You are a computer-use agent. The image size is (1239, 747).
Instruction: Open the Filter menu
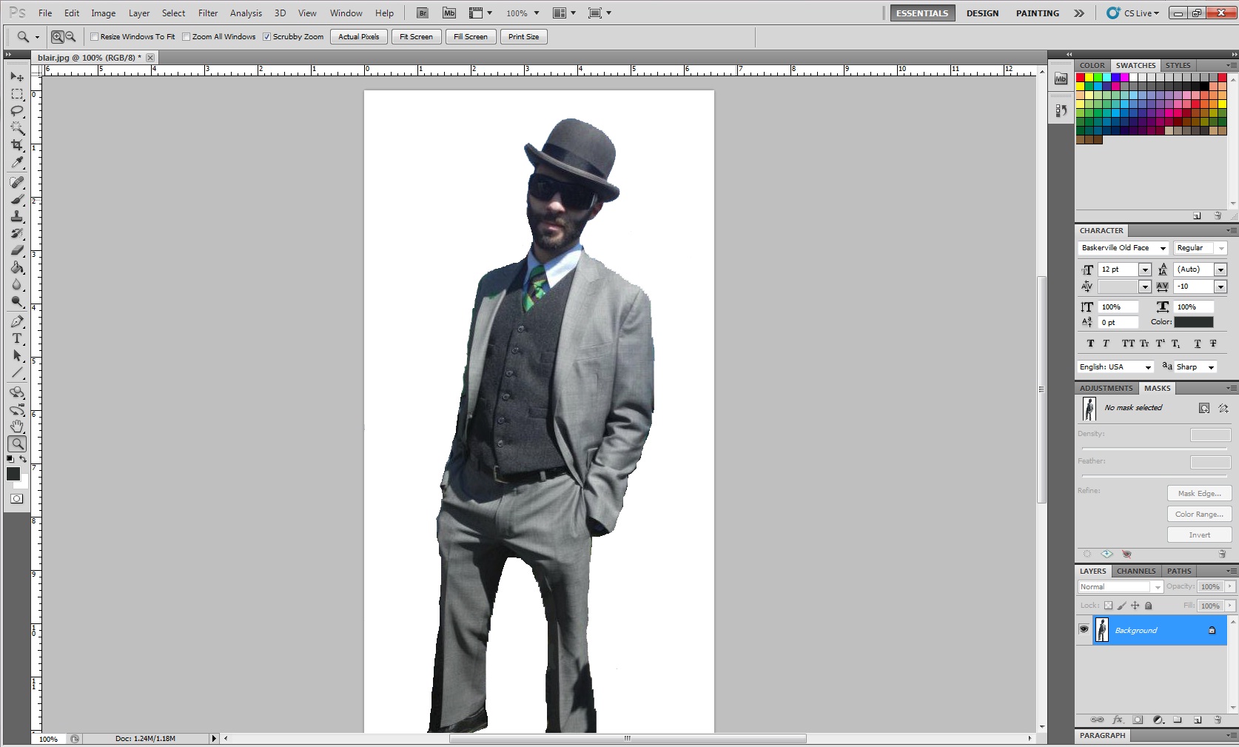[208, 13]
